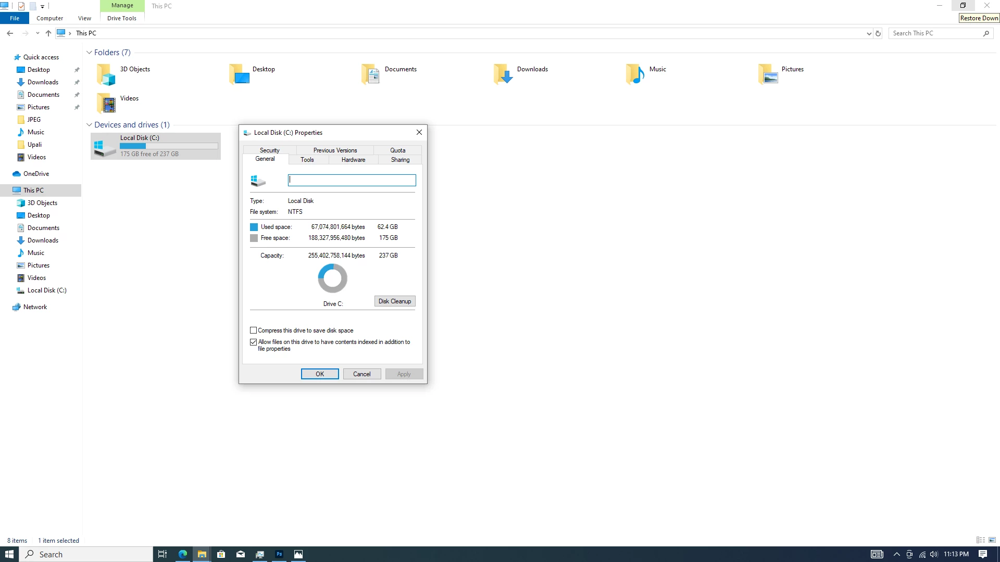Enable Compress this drive to save space
Image resolution: width=1000 pixels, height=562 pixels.
coord(254,330)
